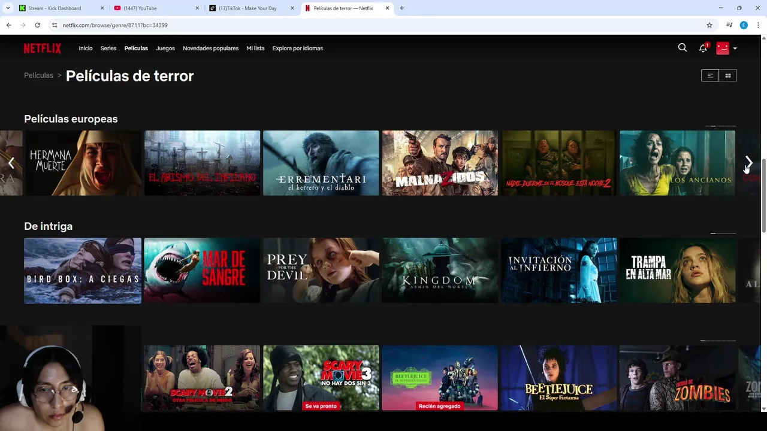Open Beetlejuice 'Recién agregado' thumbnail
The width and height of the screenshot is (767, 431).
[440, 378]
